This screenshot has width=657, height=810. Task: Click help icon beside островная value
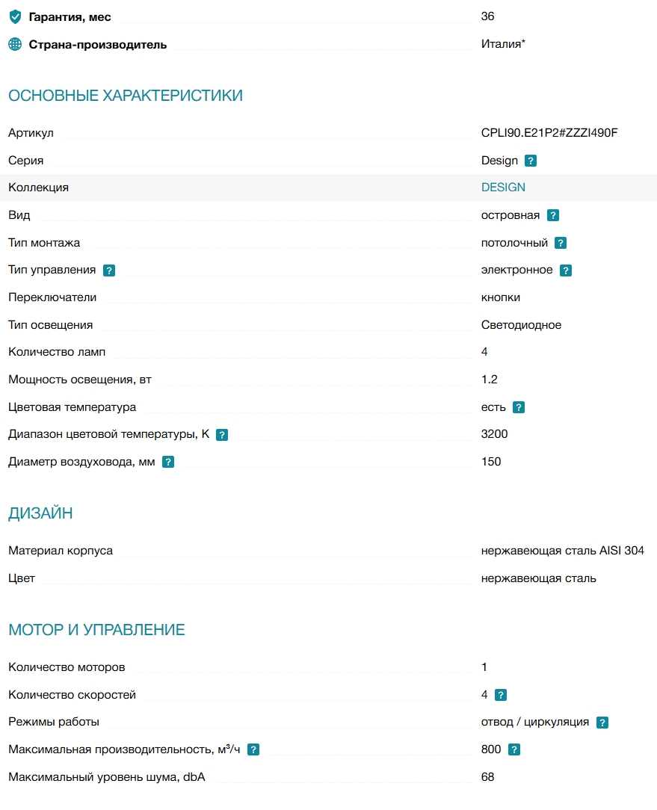tap(553, 215)
